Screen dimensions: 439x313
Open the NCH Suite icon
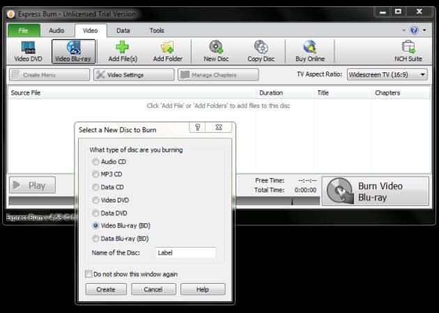408,51
